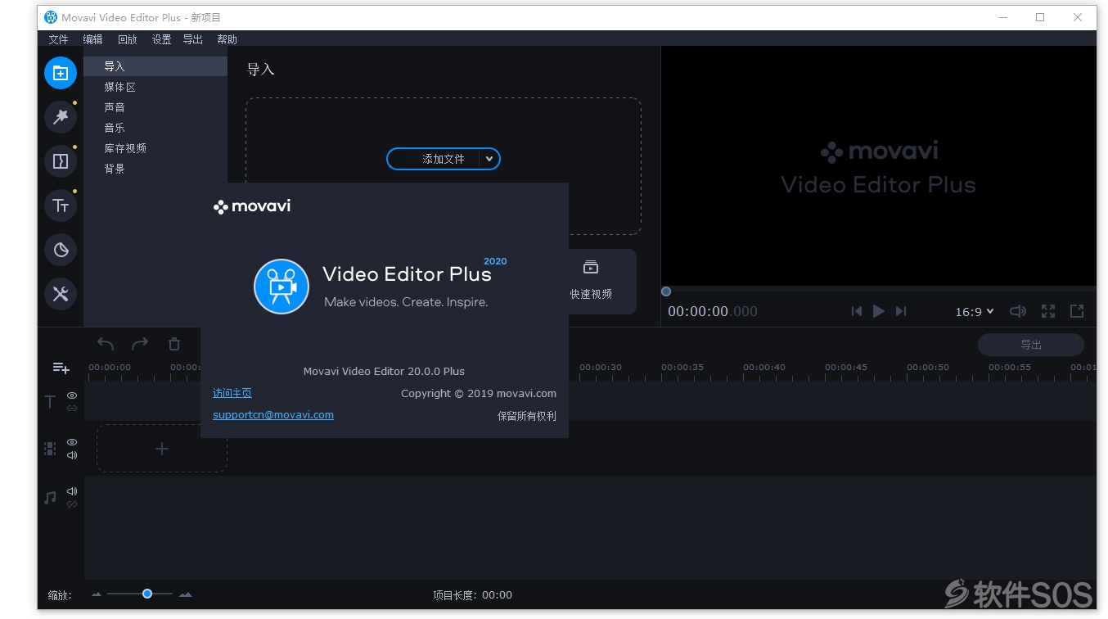Click the 项目长度: 00:00 status text

click(x=473, y=595)
